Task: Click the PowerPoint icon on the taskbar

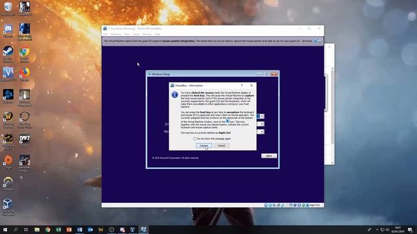Action: 69,229
